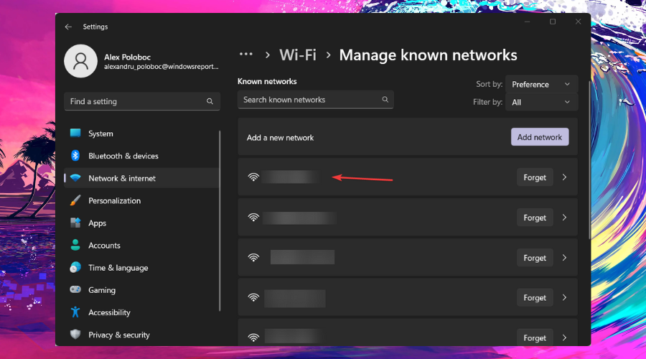Open Accounts settings
Screen dimensions: 646x359
[141, 246]
